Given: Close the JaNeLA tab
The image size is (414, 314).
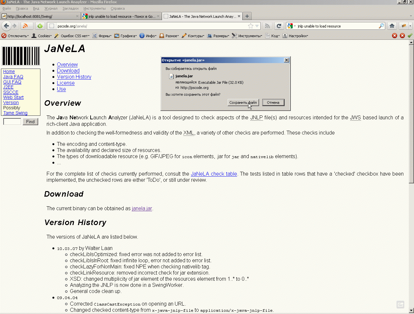Looking at the screenshot, I should (239, 16).
